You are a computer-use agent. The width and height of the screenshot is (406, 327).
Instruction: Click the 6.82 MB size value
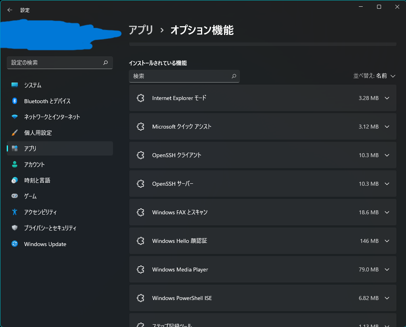(x=368, y=298)
